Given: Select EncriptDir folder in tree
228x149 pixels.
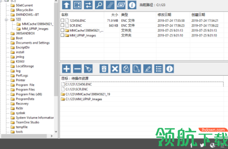Looking at the screenshot, I should [23, 47].
